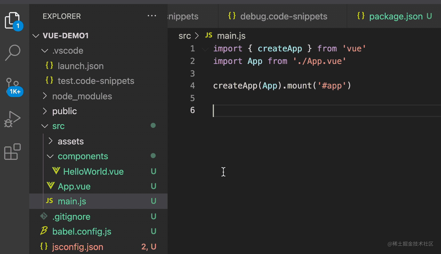Screen dimensions: 441x254
Task: Open launch.json from the explorer
Action: click(81, 66)
